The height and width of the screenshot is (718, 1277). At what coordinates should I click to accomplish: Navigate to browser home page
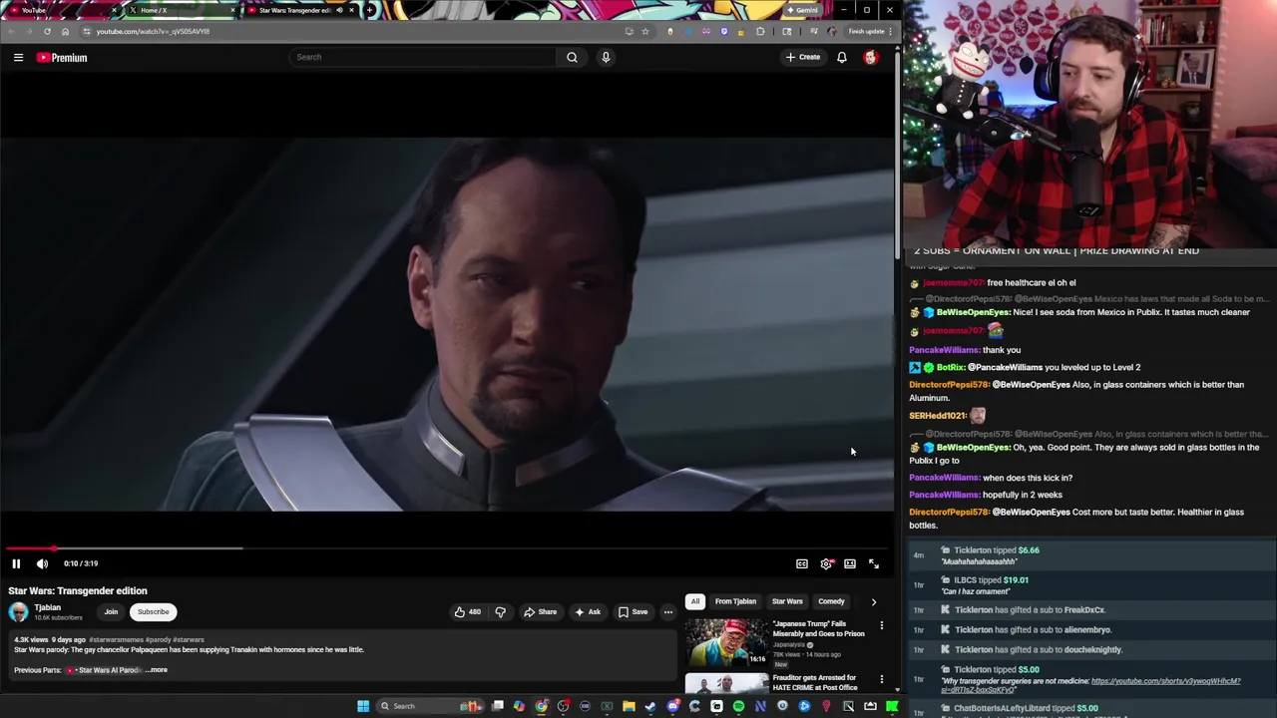point(66,31)
